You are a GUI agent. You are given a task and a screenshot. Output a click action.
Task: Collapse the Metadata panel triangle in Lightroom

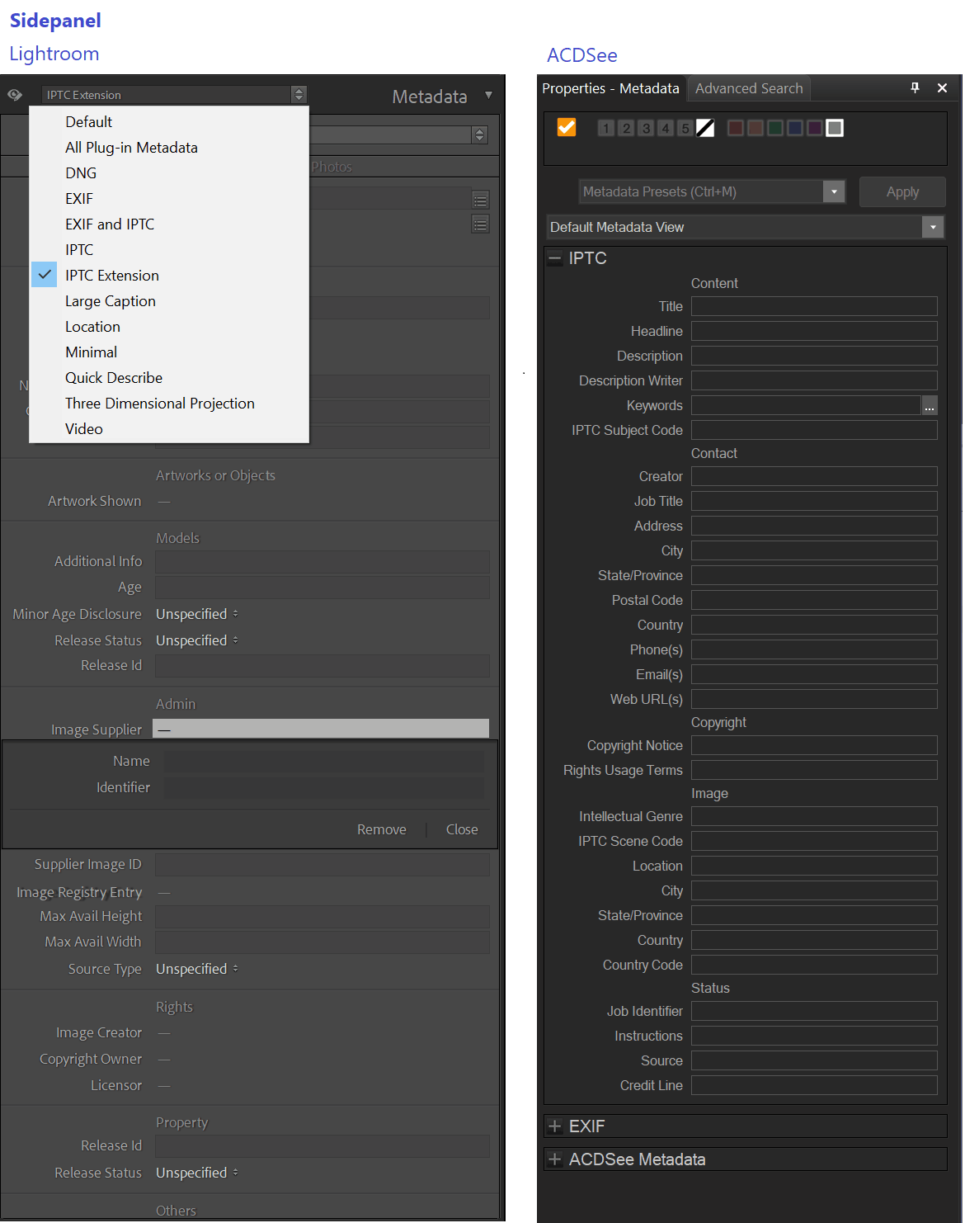coord(488,96)
